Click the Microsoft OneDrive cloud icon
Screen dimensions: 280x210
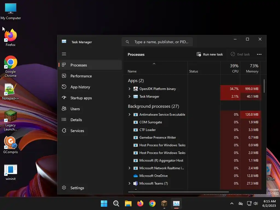point(136,176)
